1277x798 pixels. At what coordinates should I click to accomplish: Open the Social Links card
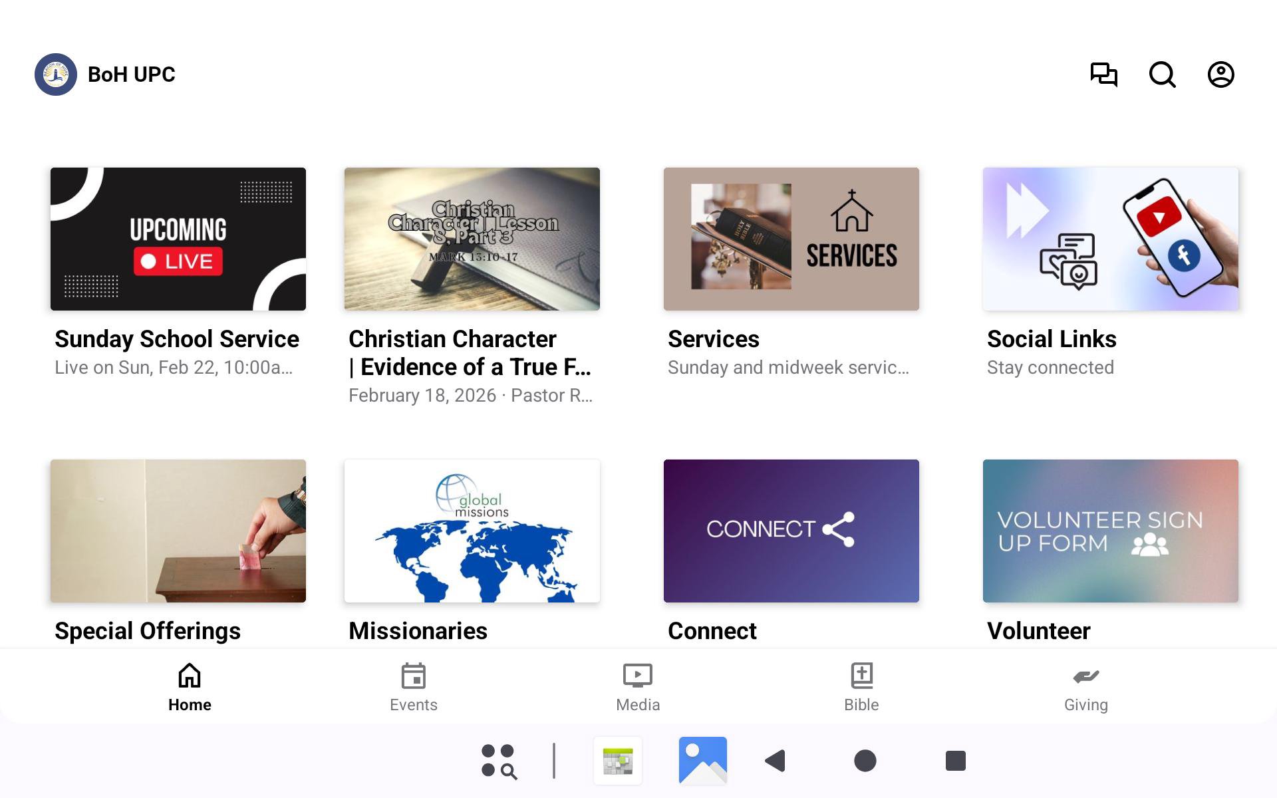click(x=1110, y=239)
